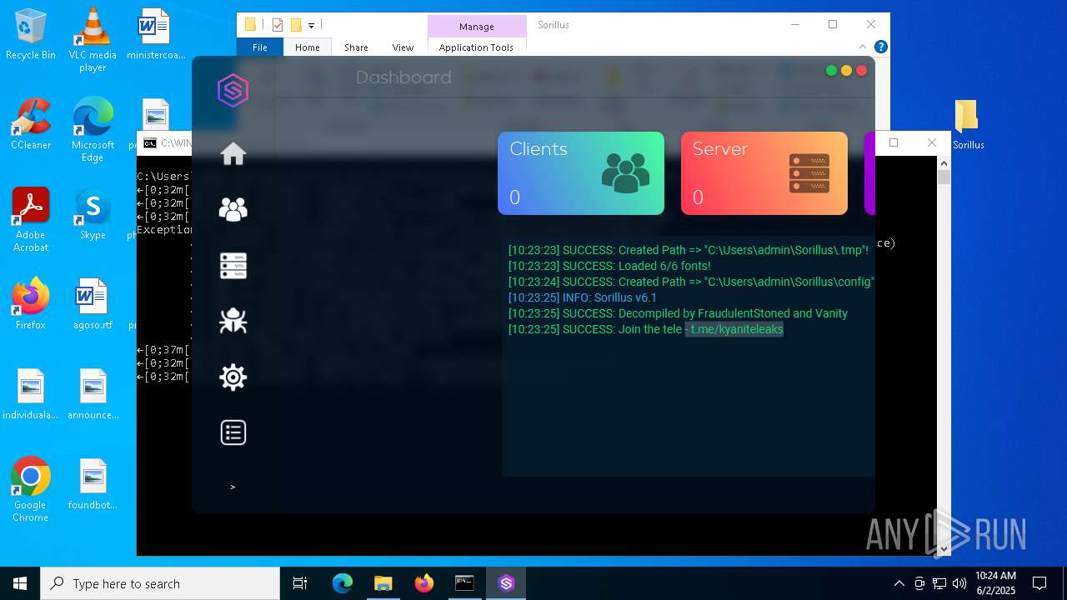This screenshot has width=1067, height=600.
Task: Open the Share tab in Explorer window
Action: 356,47
